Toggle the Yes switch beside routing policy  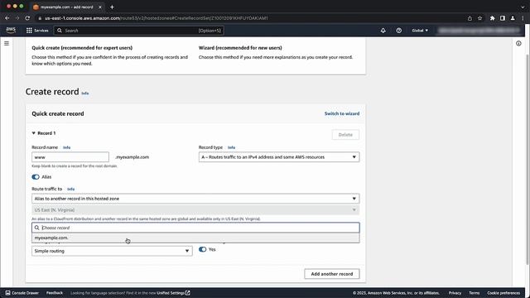[202, 249]
